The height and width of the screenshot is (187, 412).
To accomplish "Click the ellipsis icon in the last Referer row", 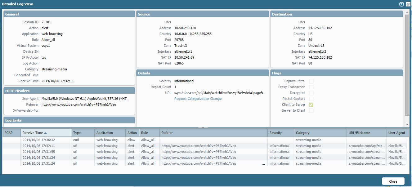I will (263, 164).
